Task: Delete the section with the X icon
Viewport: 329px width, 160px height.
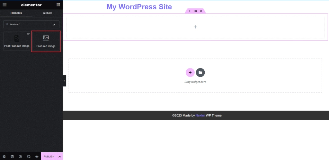Action: 201,11
